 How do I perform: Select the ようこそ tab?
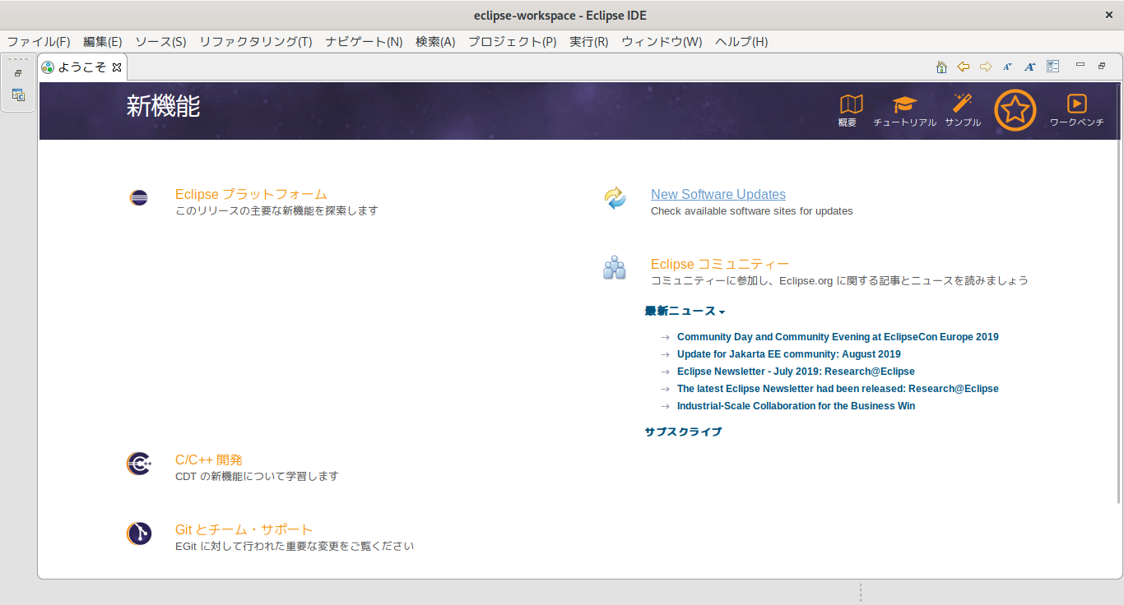(81, 67)
